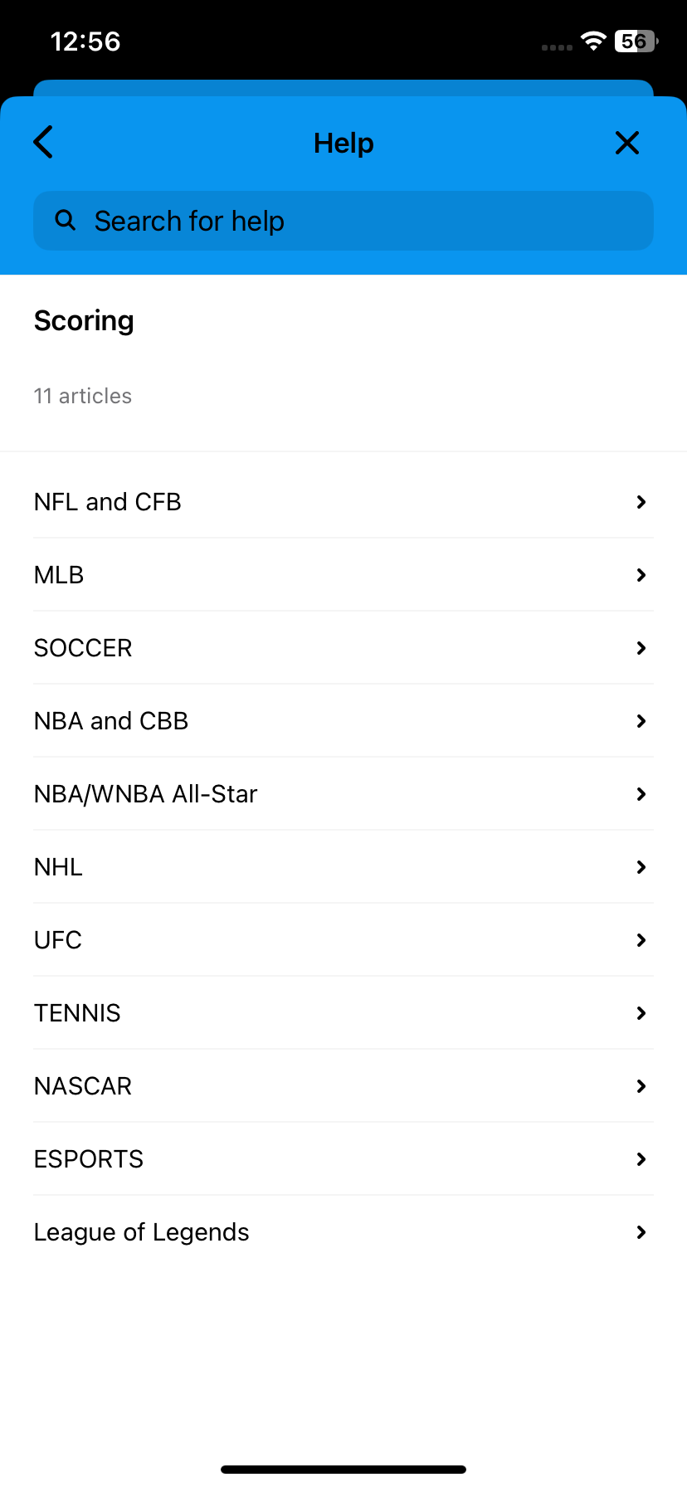
Task: Tap the back arrow icon
Action: (x=43, y=142)
